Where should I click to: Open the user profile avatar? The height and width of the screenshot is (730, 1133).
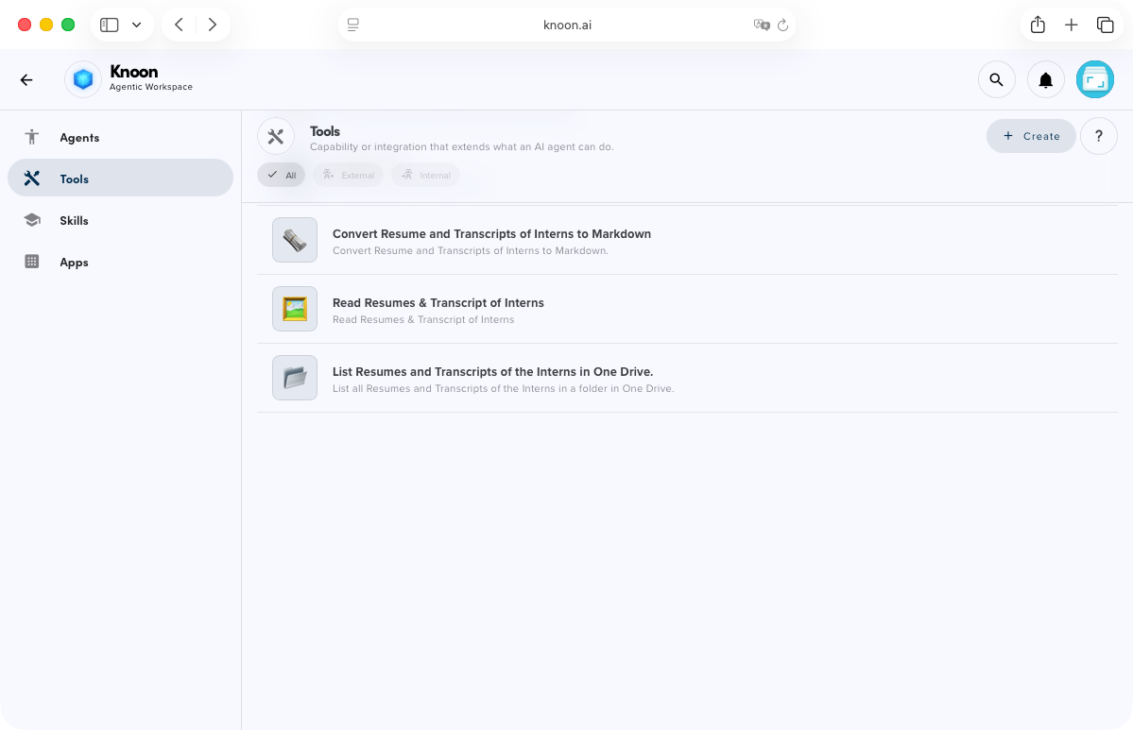tap(1095, 80)
